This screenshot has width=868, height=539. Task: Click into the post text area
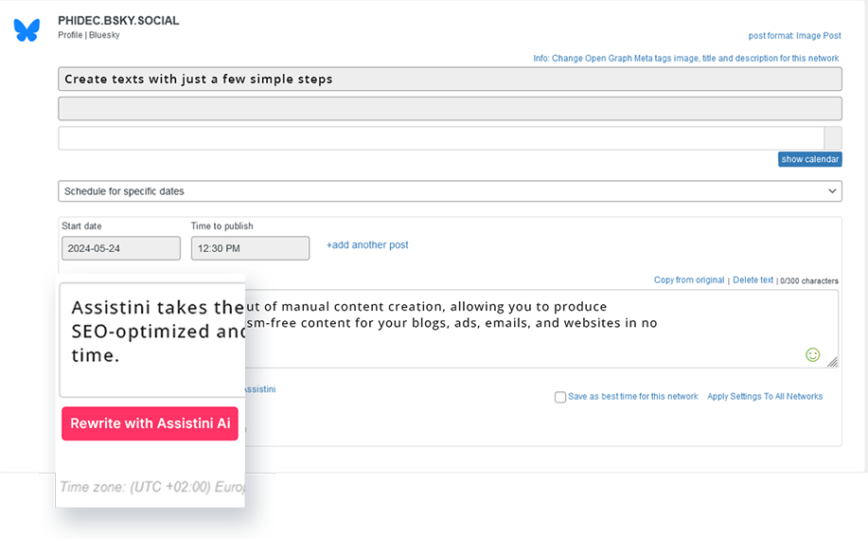click(x=541, y=329)
